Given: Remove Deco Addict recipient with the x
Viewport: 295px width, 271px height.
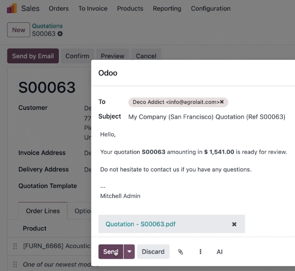Looking at the screenshot, I should point(222,102).
